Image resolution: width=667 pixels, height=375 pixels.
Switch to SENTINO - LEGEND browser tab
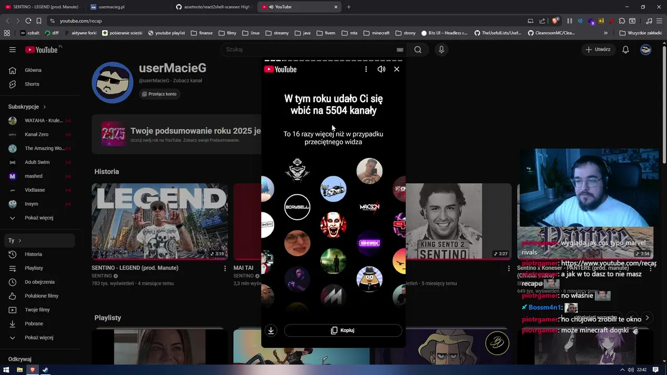point(43,7)
